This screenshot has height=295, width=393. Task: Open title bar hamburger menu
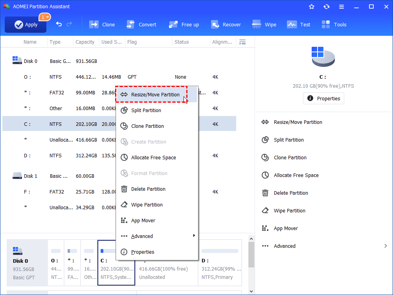[342, 7]
